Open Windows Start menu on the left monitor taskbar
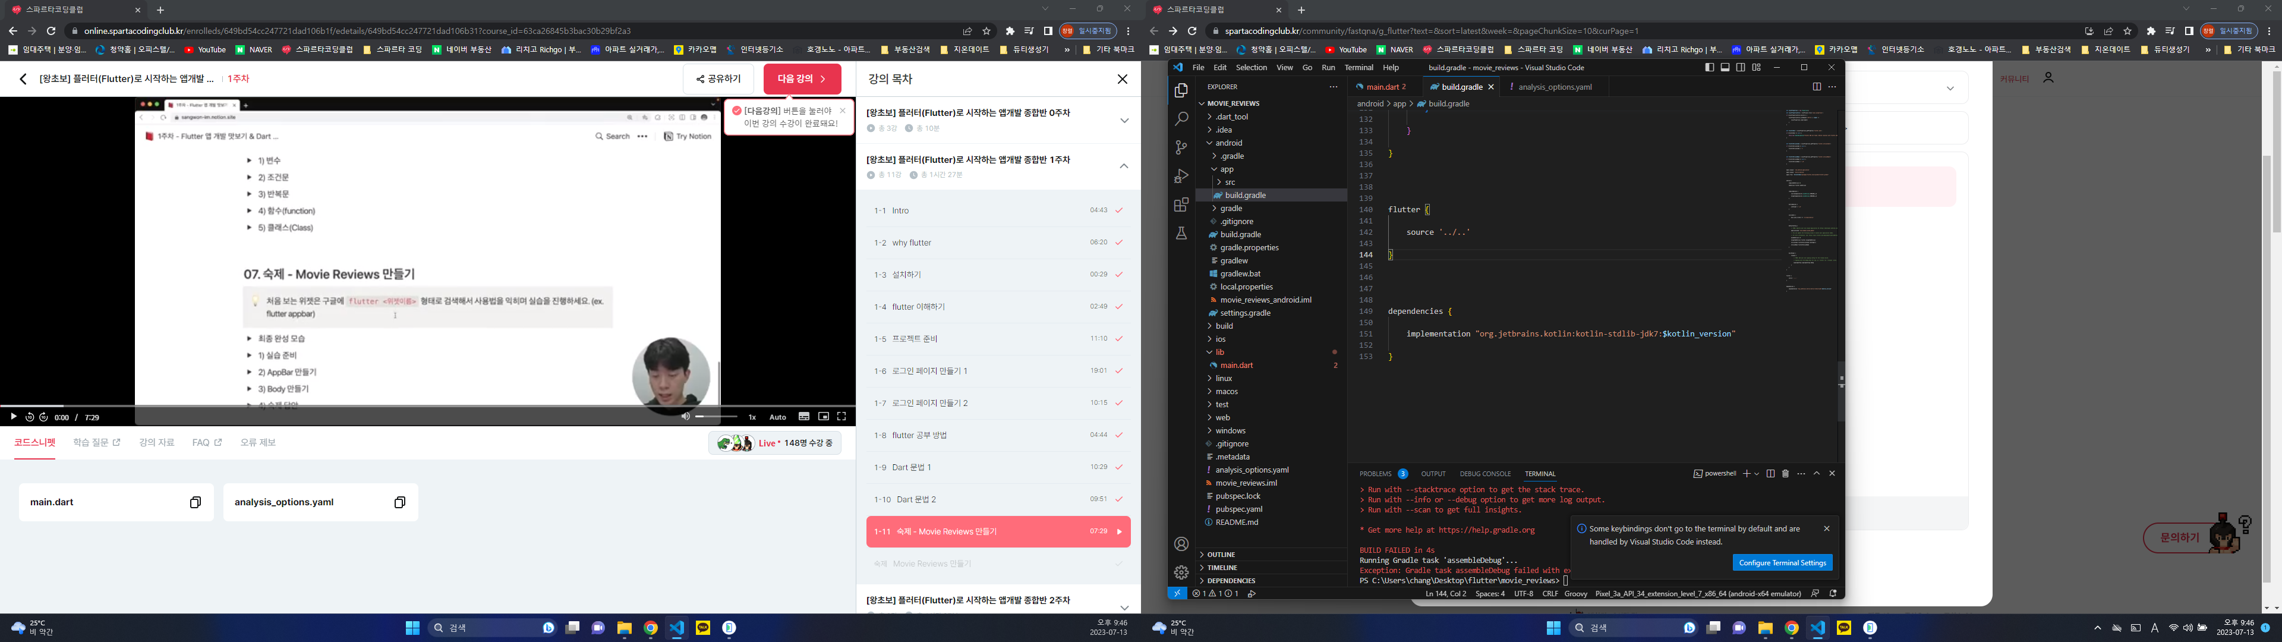2282x642 pixels. 412,628
